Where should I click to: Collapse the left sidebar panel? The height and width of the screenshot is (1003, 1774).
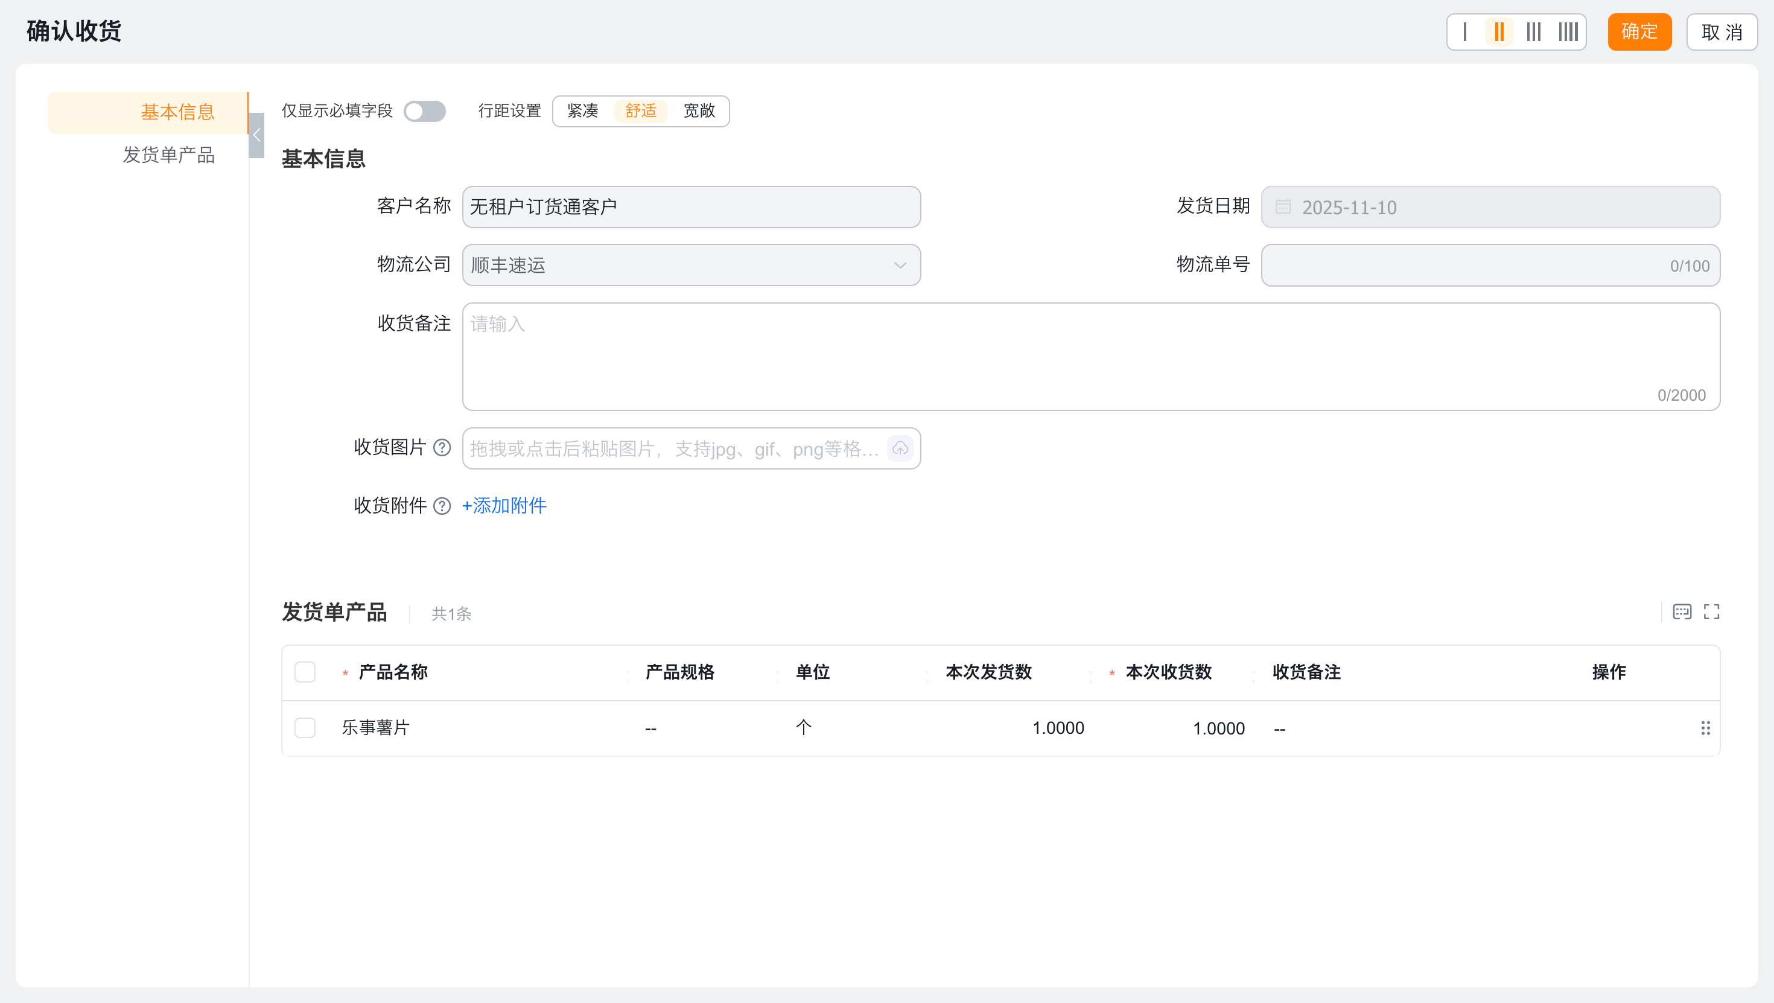pyautogui.click(x=257, y=135)
